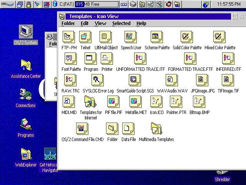Open the OS/2 Warp menu button
The height and width of the screenshot is (185, 246).
point(8,4)
